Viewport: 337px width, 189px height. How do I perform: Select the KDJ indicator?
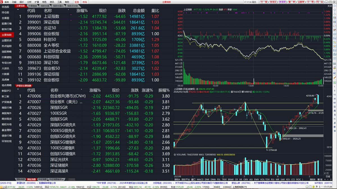(288, 179)
